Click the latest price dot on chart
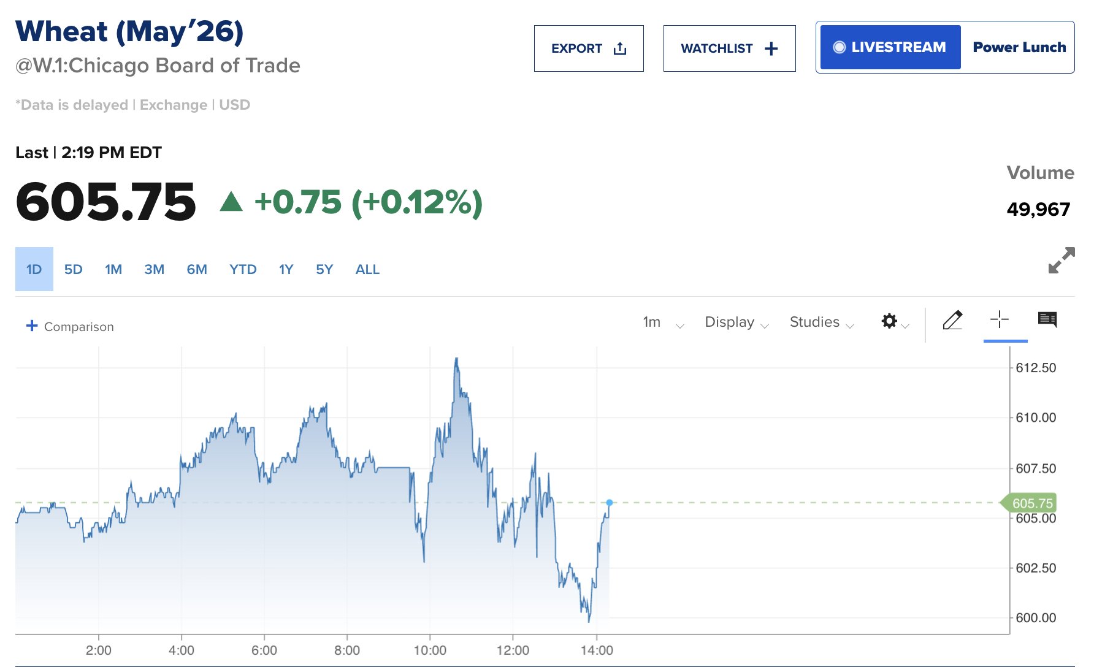This screenshot has height=667, width=1094. pos(610,503)
